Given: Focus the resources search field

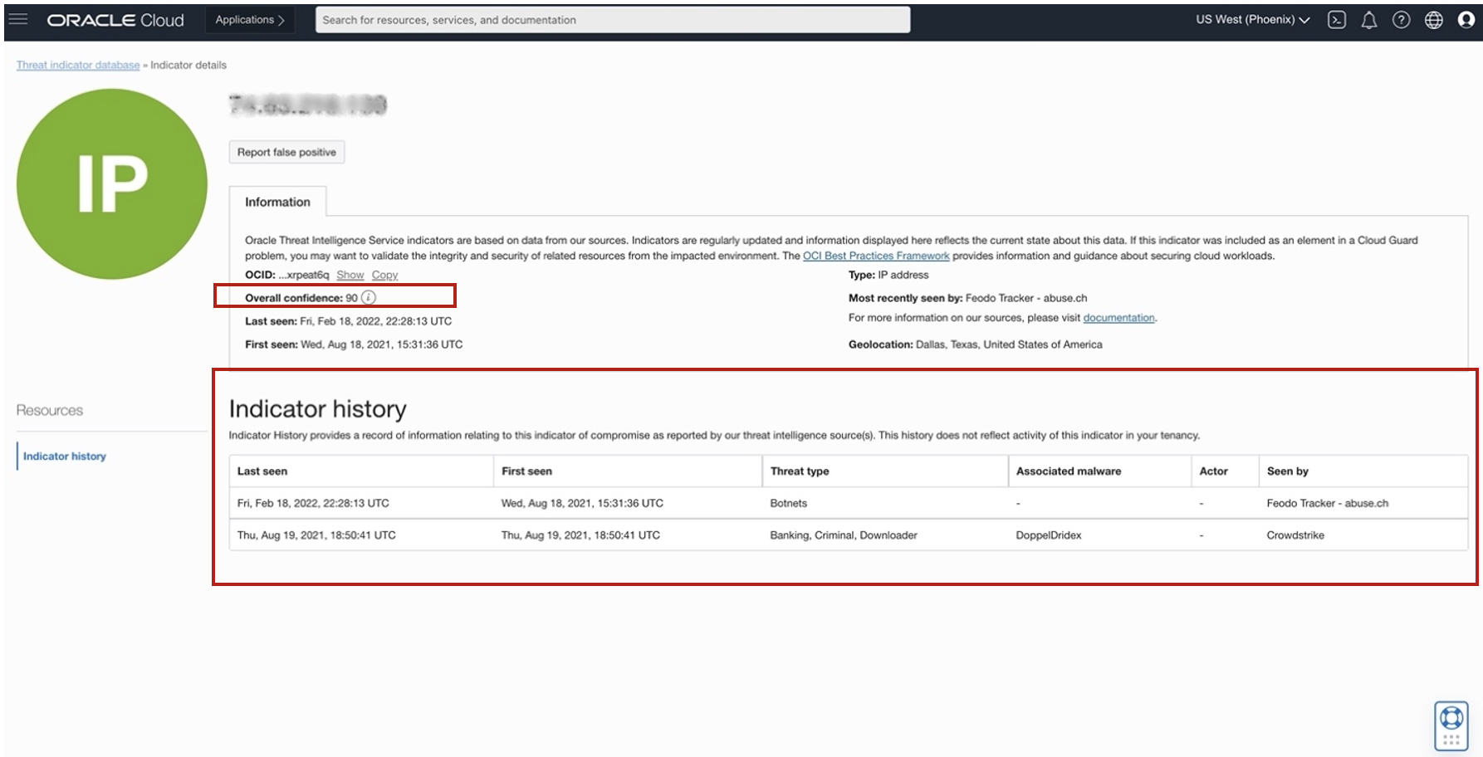Looking at the screenshot, I should click(612, 20).
